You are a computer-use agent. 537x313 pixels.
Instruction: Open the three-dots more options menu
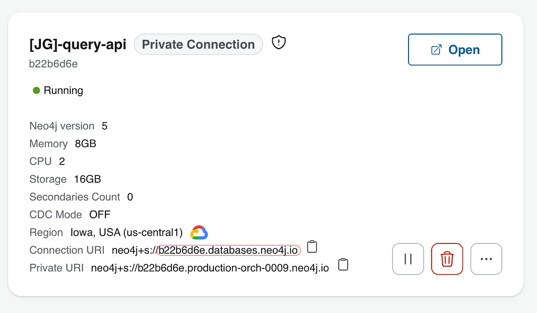pyautogui.click(x=486, y=259)
